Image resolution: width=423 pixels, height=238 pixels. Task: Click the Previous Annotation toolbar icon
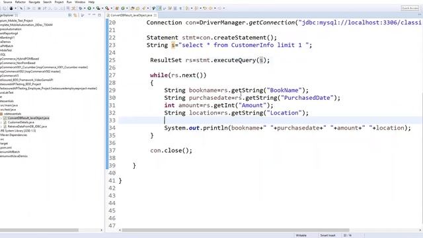click(x=196, y=8)
